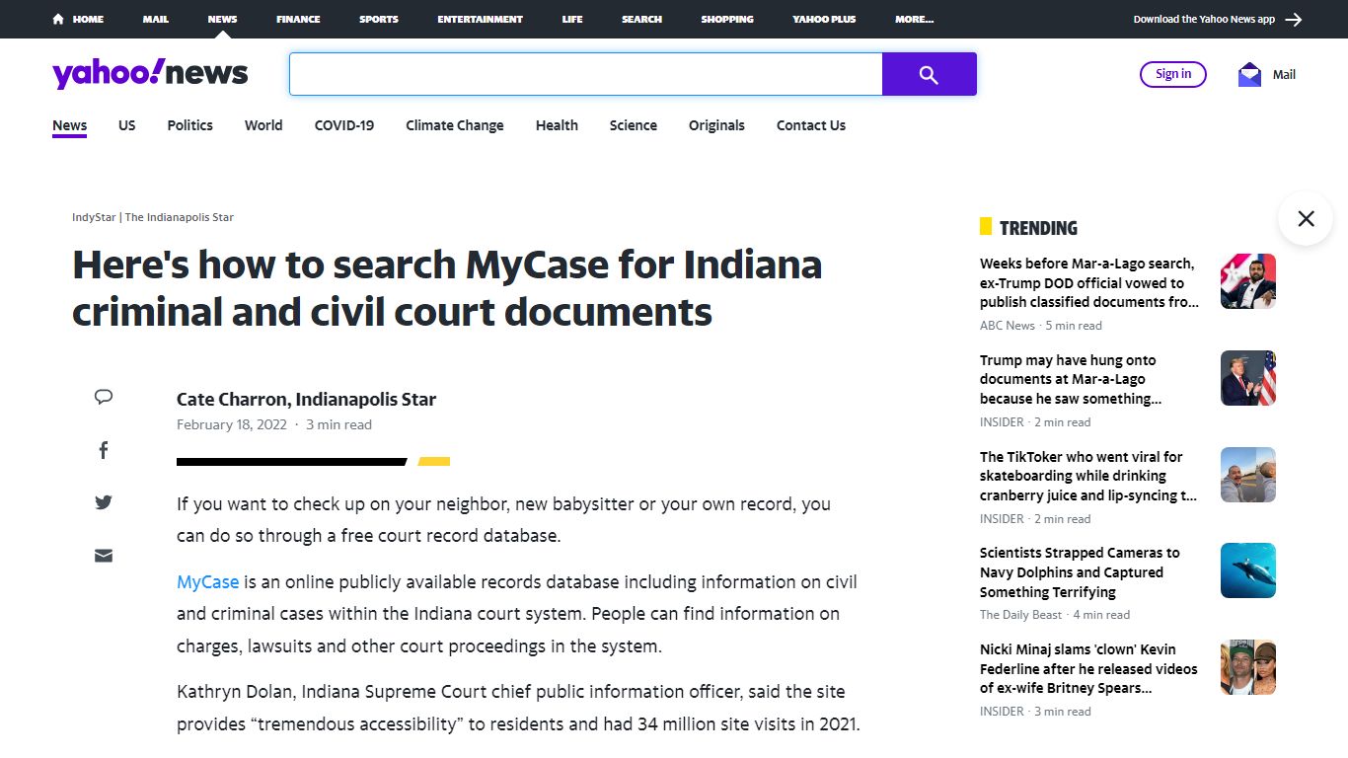Select the Contact Us tab
Screen dimensions: 1348x758
(811, 125)
